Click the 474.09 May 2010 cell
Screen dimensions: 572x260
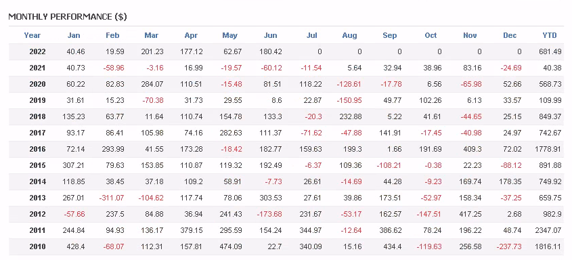tap(230, 247)
